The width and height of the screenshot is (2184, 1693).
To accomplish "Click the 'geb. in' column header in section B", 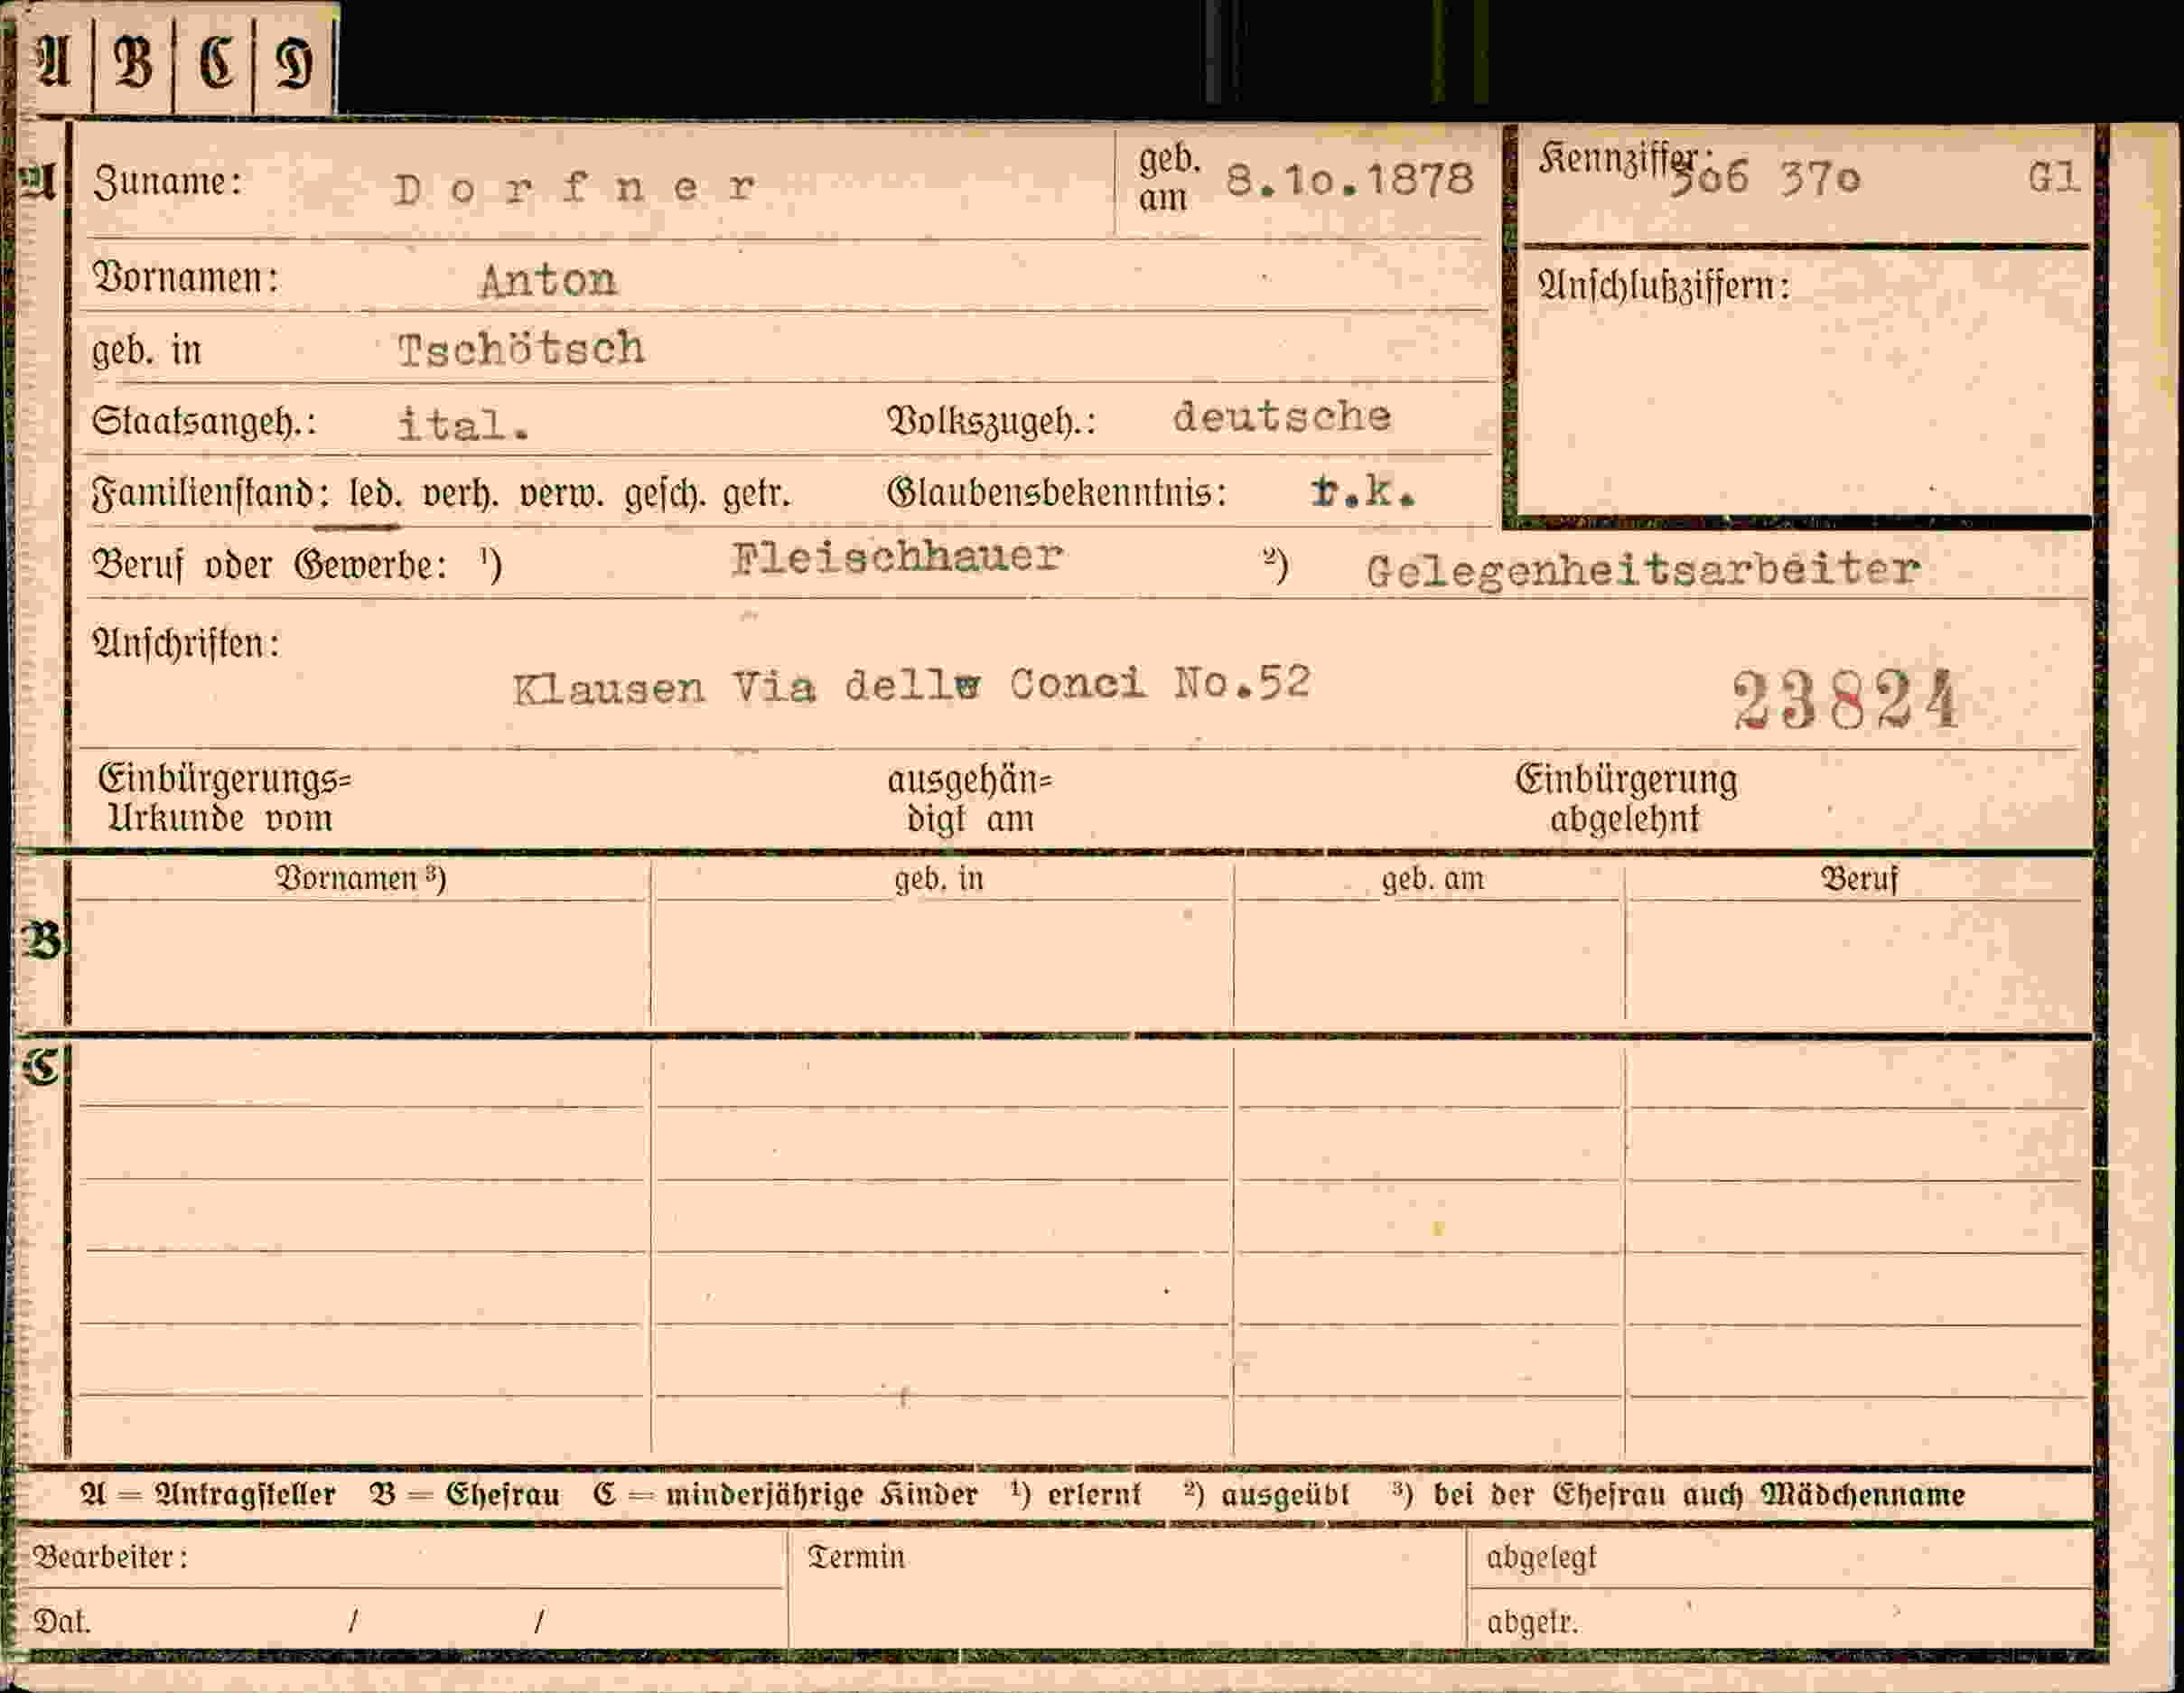I will tap(939, 879).
